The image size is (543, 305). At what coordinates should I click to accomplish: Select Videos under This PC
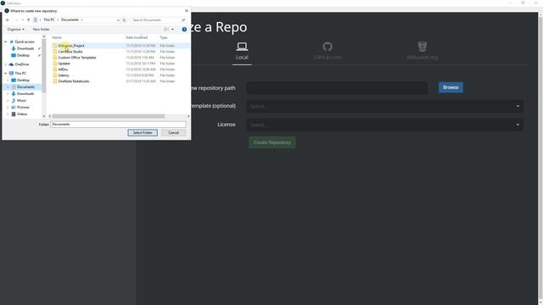point(22,114)
